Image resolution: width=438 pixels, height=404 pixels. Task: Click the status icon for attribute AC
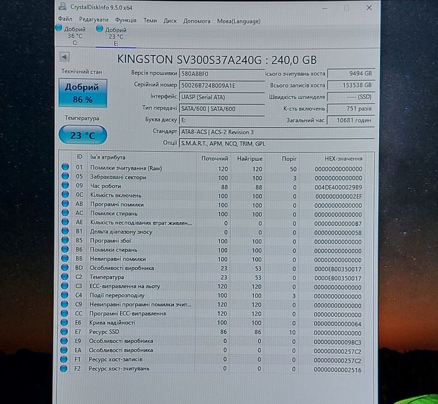tap(65, 213)
